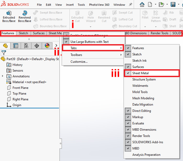Click the Save icon
183x161 pixels.
pos(173,4)
